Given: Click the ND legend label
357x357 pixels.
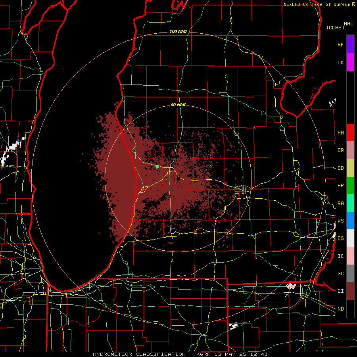Looking at the screenshot, I should (340, 309).
